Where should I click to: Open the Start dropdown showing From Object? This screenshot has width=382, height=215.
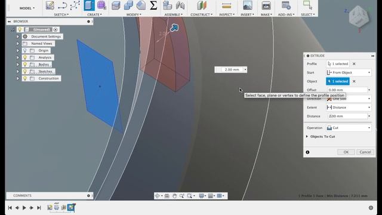click(349, 73)
